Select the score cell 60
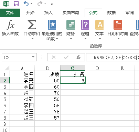Image resolution: width=139 pixels, height=132 pixels. pos(47,87)
